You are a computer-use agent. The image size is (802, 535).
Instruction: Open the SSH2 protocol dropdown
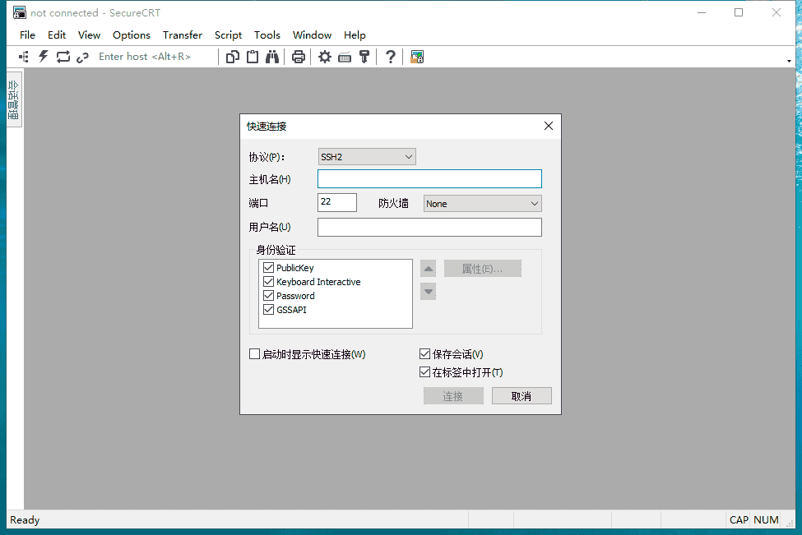[409, 156]
